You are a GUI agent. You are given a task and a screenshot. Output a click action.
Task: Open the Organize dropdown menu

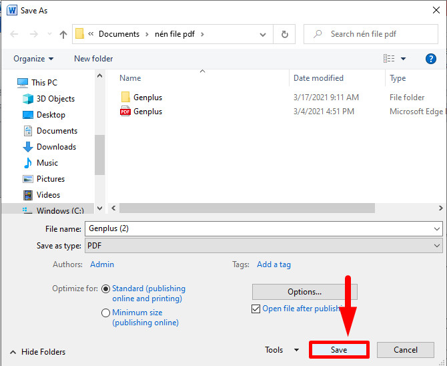(x=33, y=59)
